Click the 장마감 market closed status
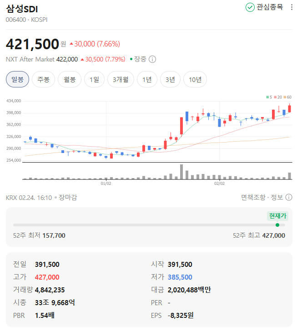This screenshot has height=332, width=297. click(68, 198)
